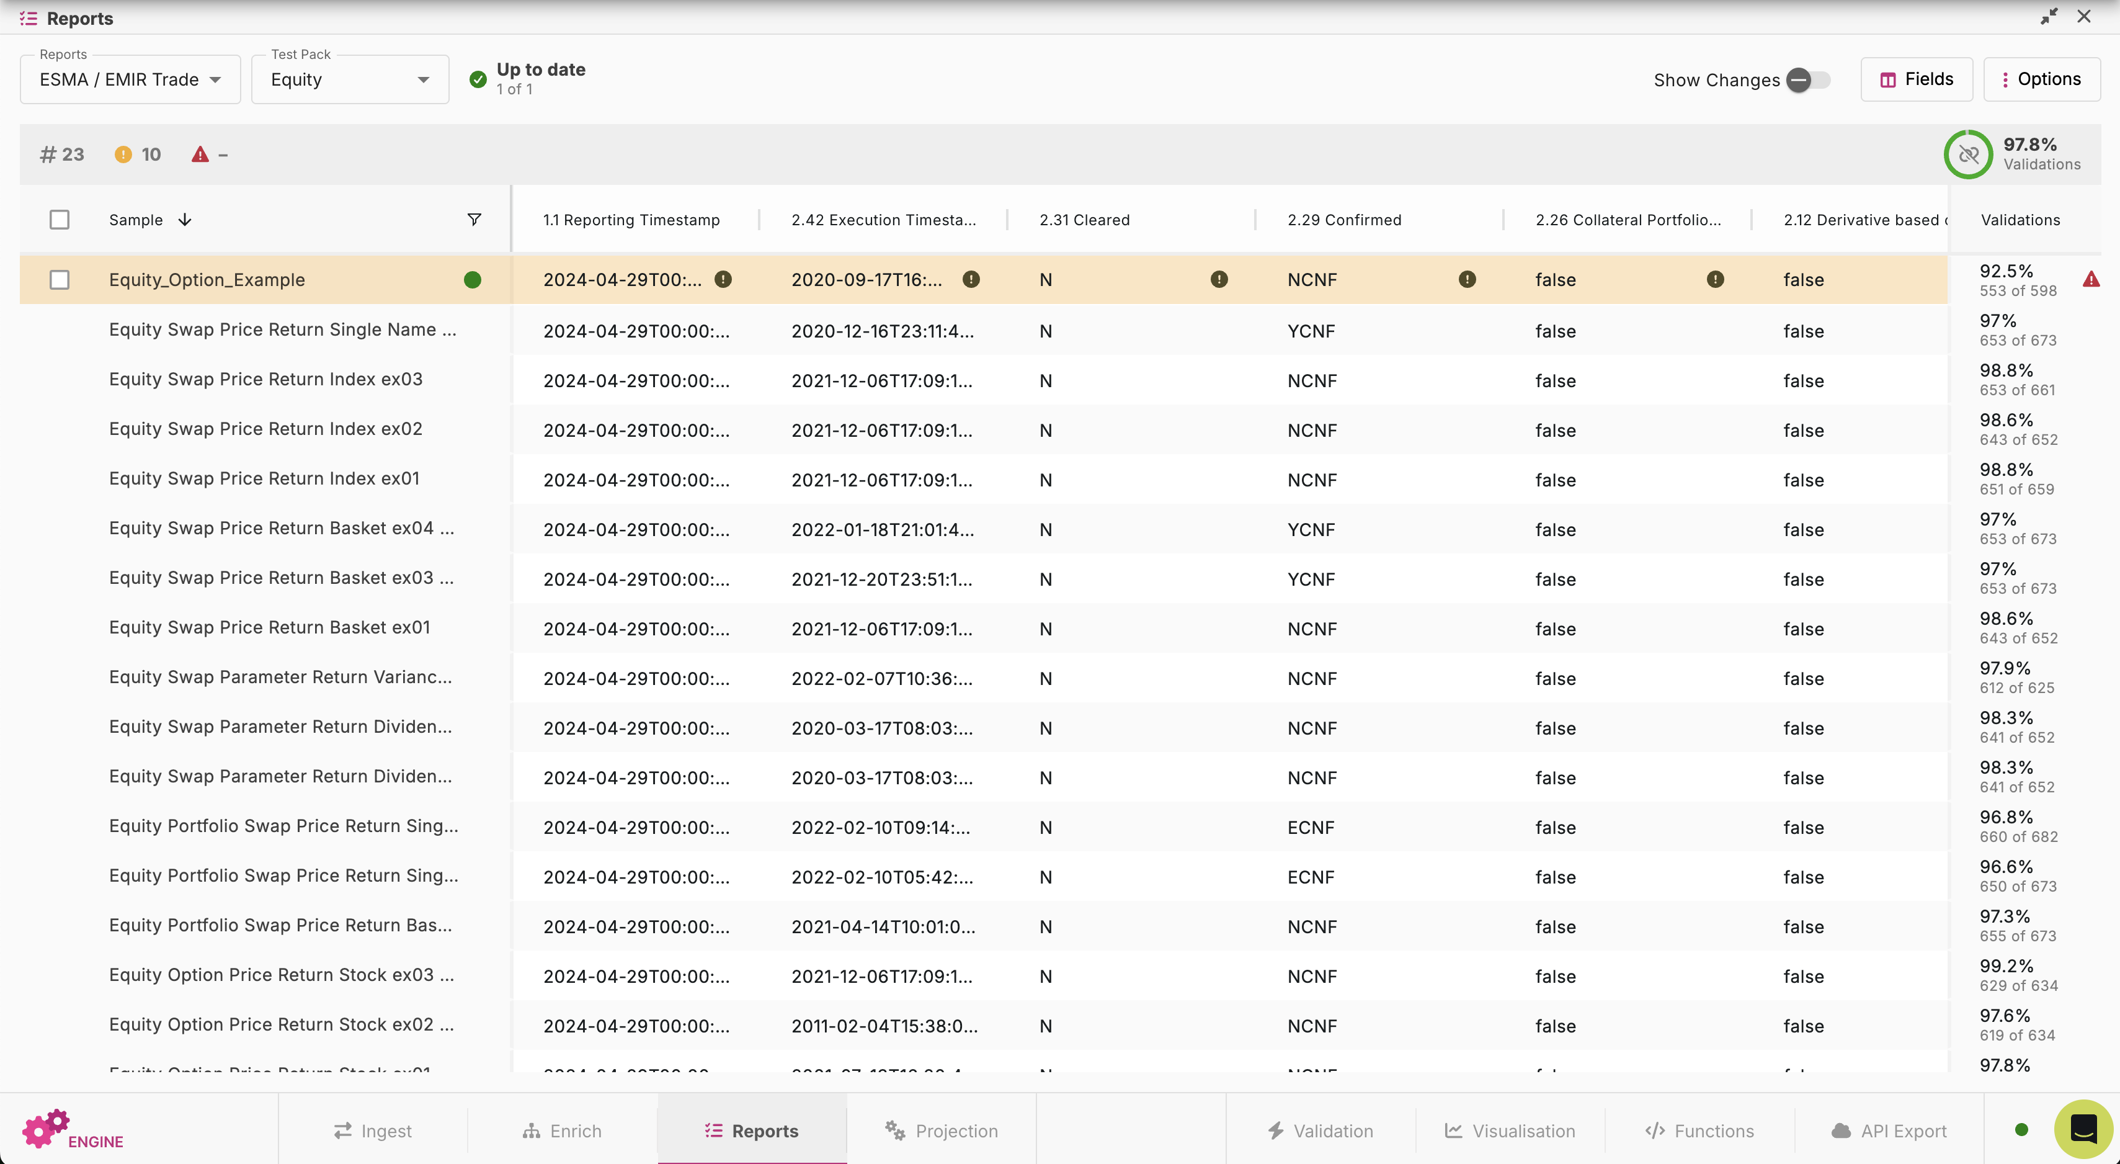The width and height of the screenshot is (2120, 1164).
Task: Click the hash row count icon showing 23
Action: tap(48, 154)
